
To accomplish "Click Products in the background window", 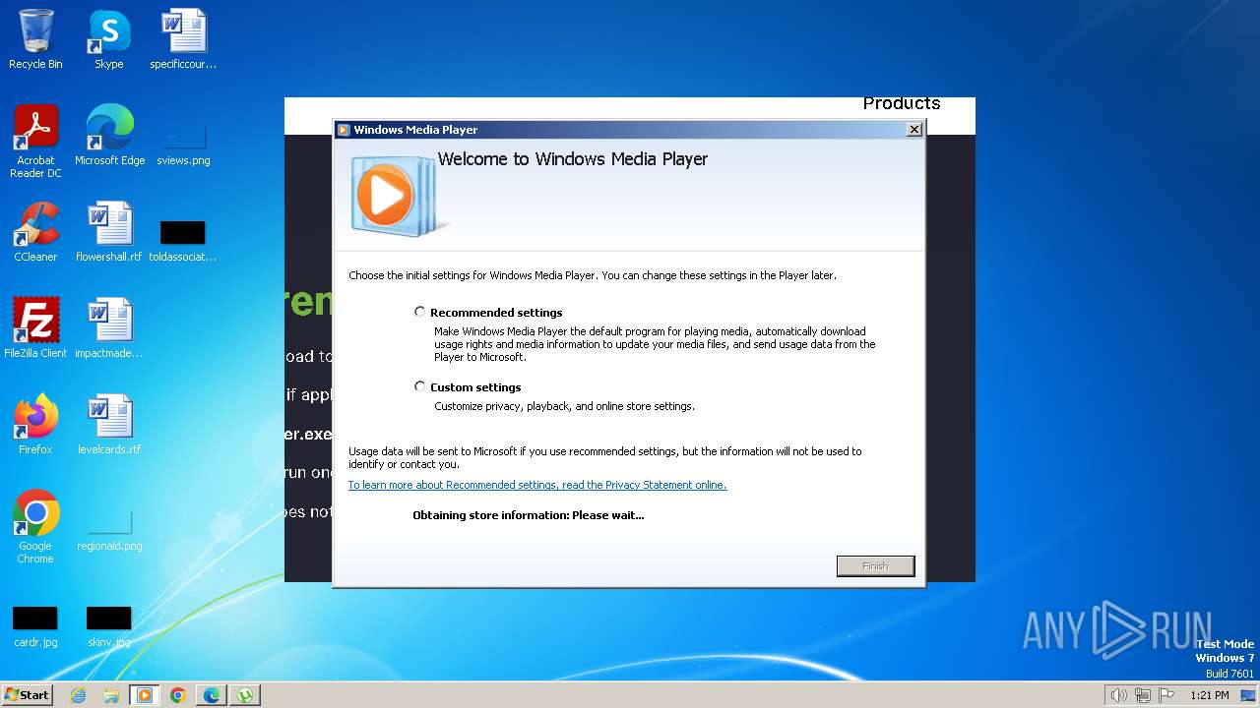I will 901,103.
